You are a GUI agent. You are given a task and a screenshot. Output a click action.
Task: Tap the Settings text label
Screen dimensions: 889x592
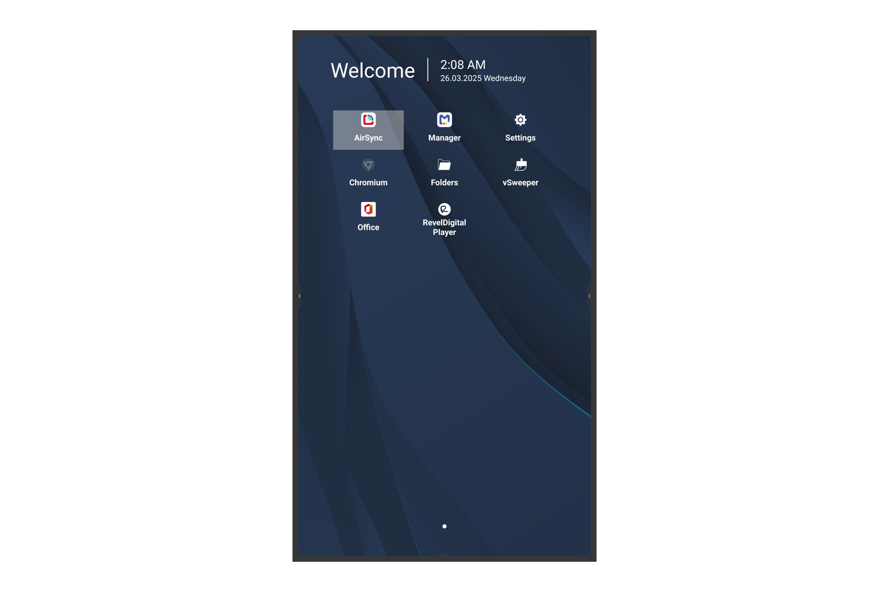tap(520, 138)
